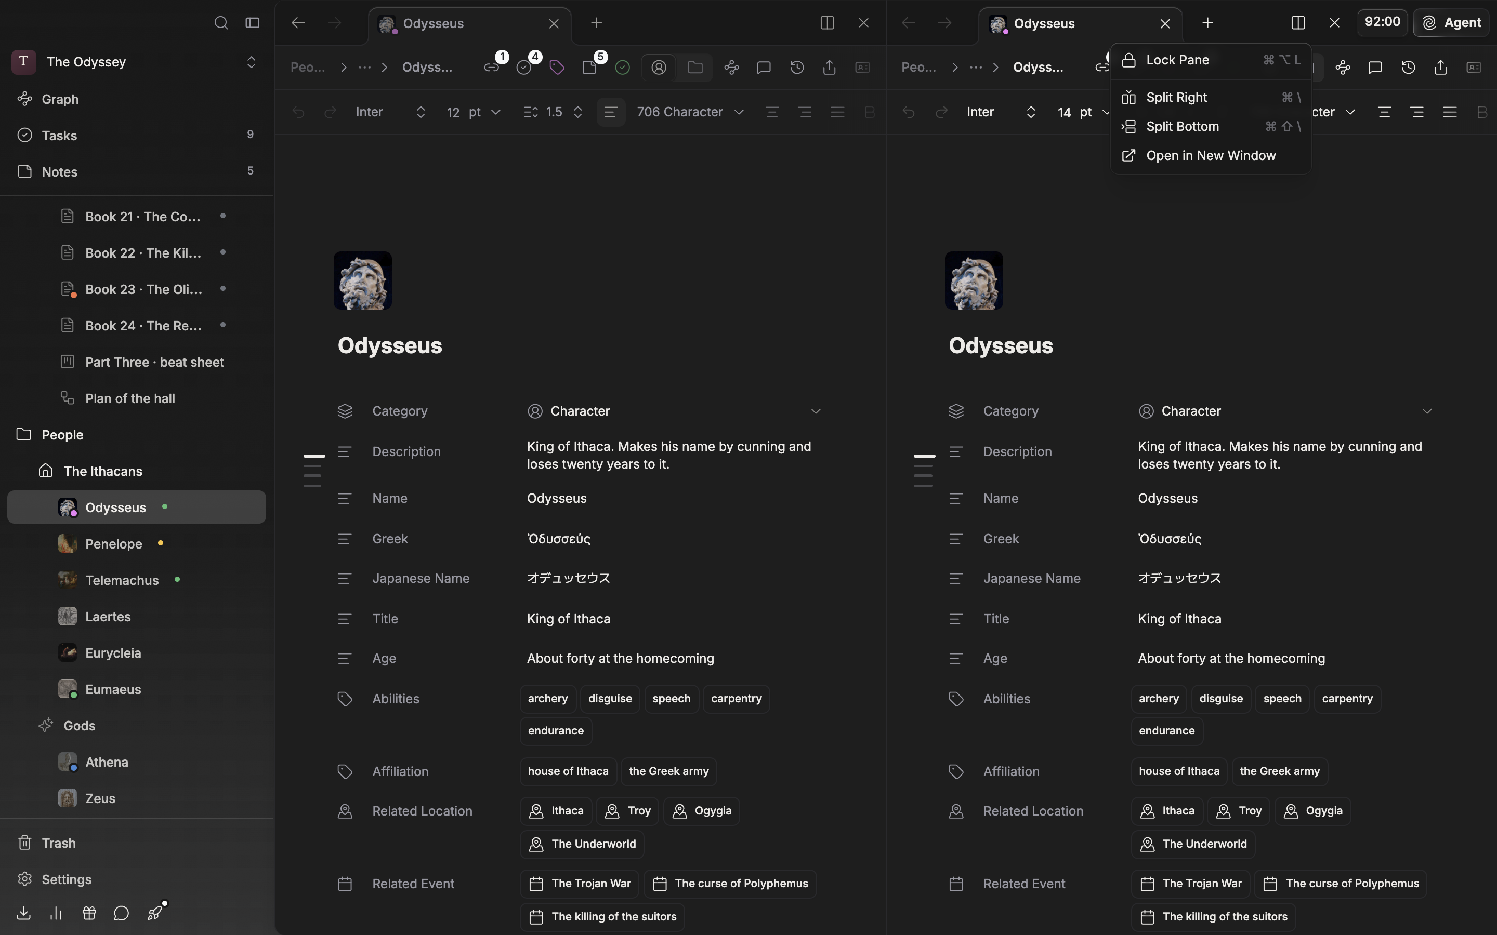Open Penelope in the sidebar
The width and height of the screenshot is (1497, 935).
137,543
